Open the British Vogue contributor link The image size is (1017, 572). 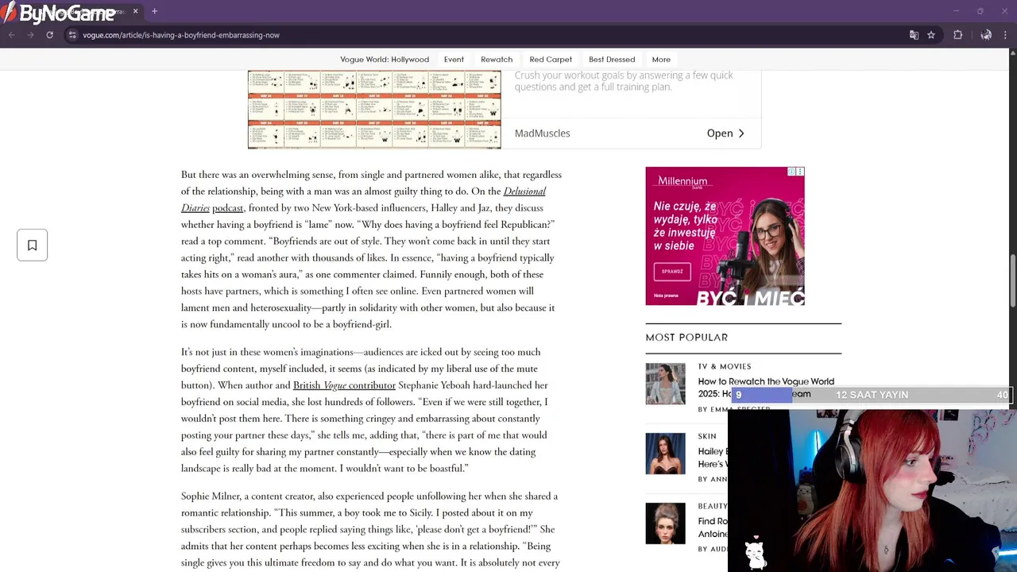[344, 385]
